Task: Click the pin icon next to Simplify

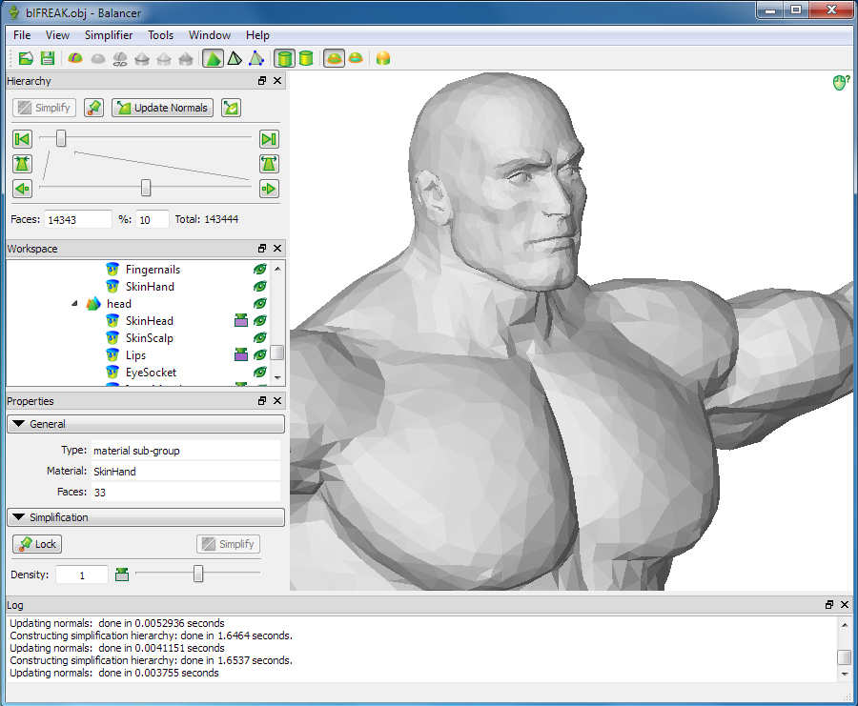Action: 93,108
